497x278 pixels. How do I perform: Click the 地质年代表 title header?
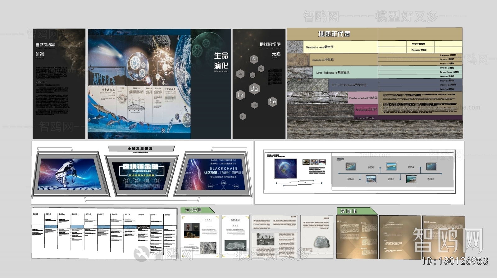(334, 34)
